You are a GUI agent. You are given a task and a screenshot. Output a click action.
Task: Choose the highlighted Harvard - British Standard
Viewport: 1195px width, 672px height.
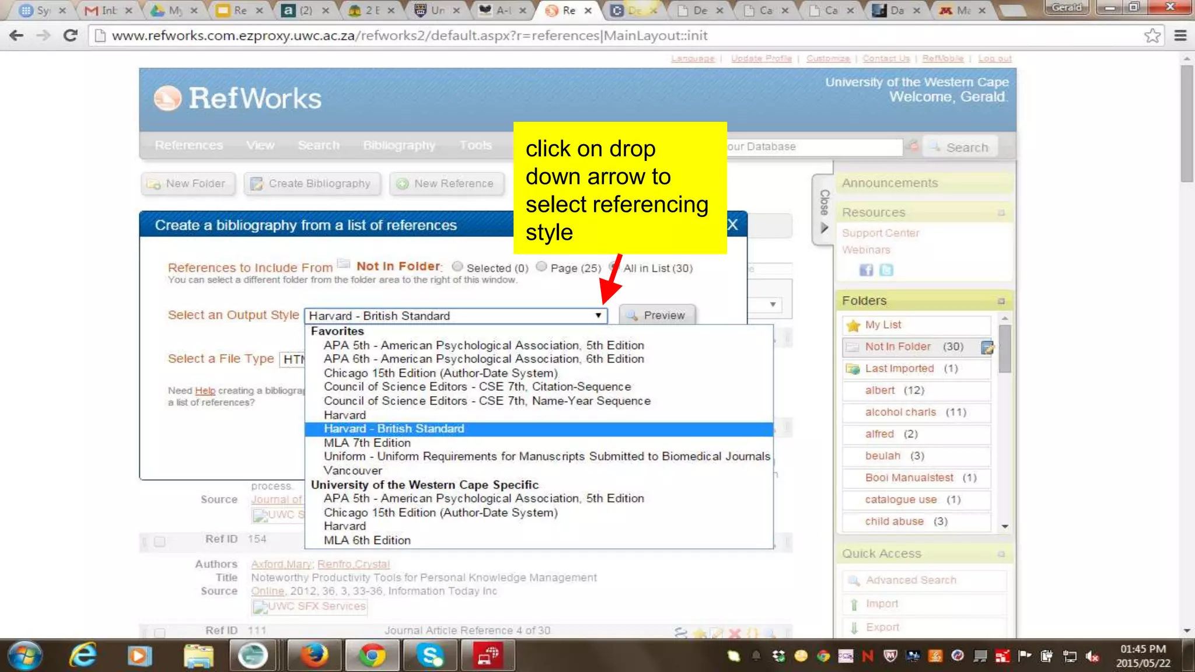click(x=539, y=429)
